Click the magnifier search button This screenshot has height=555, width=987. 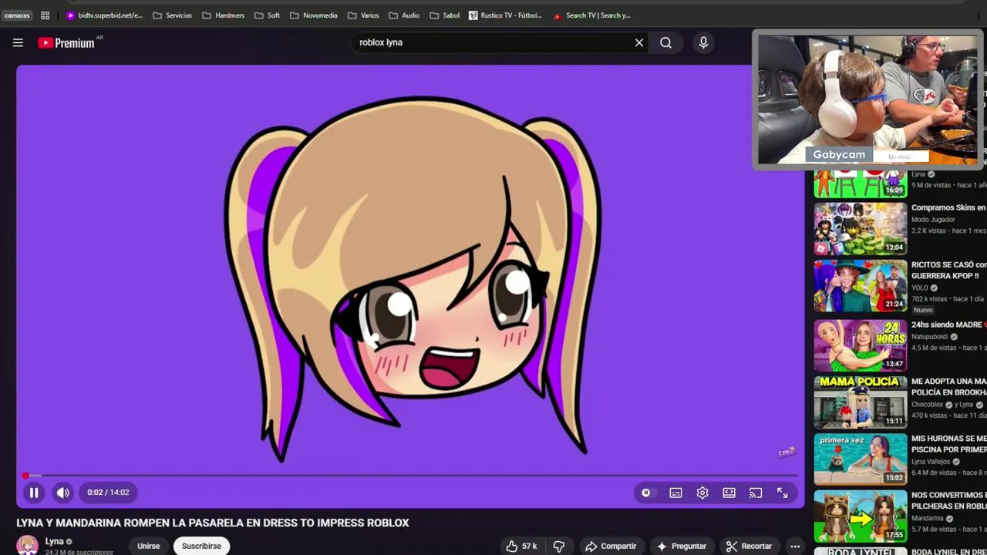click(666, 43)
